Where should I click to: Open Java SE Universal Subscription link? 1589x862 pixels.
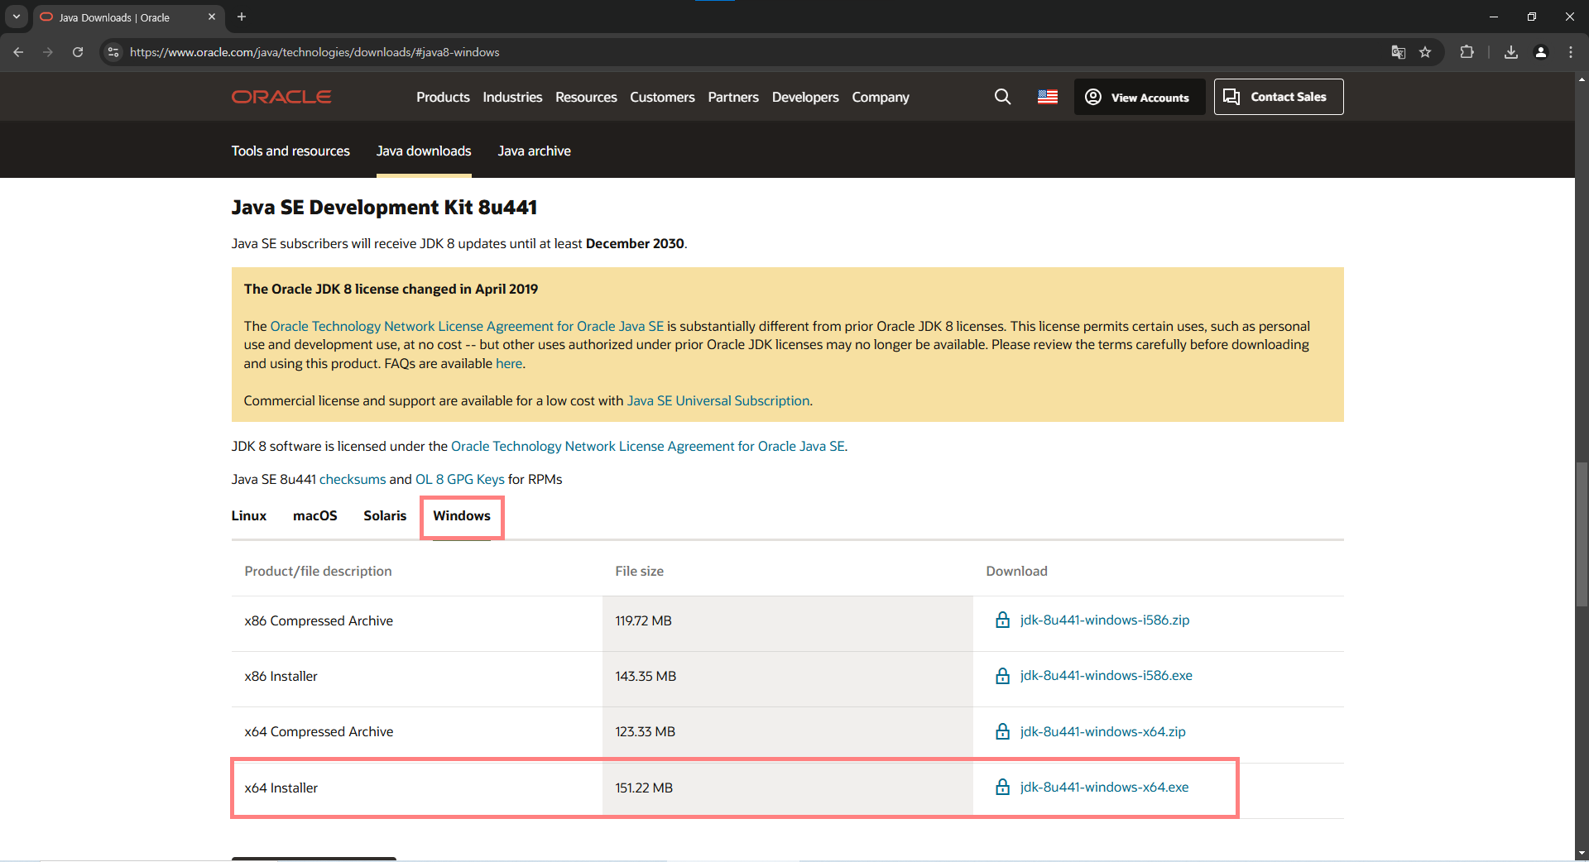pyautogui.click(x=718, y=400)
